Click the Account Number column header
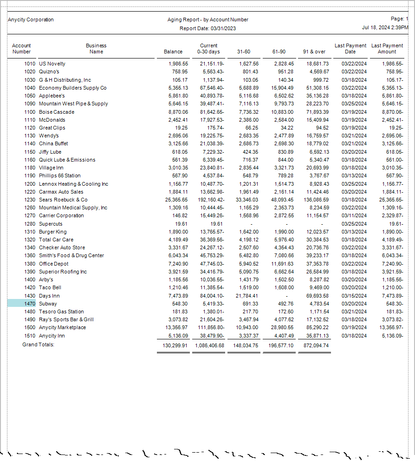This screenshot has width=415, height=461. pos(21,48)
